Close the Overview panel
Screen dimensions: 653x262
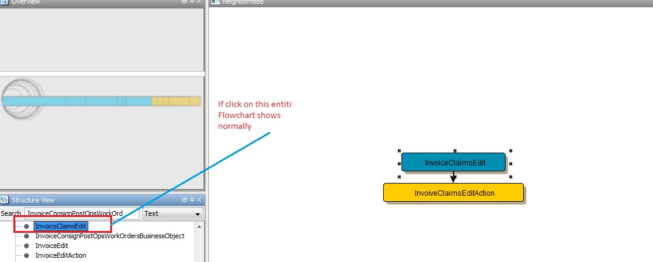pyautogui.click(x=199, y=2)
